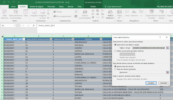Expand the Name Box dropdown
Image resolution: width=173 pixels, height=100 pixels.
pos(14,26)
